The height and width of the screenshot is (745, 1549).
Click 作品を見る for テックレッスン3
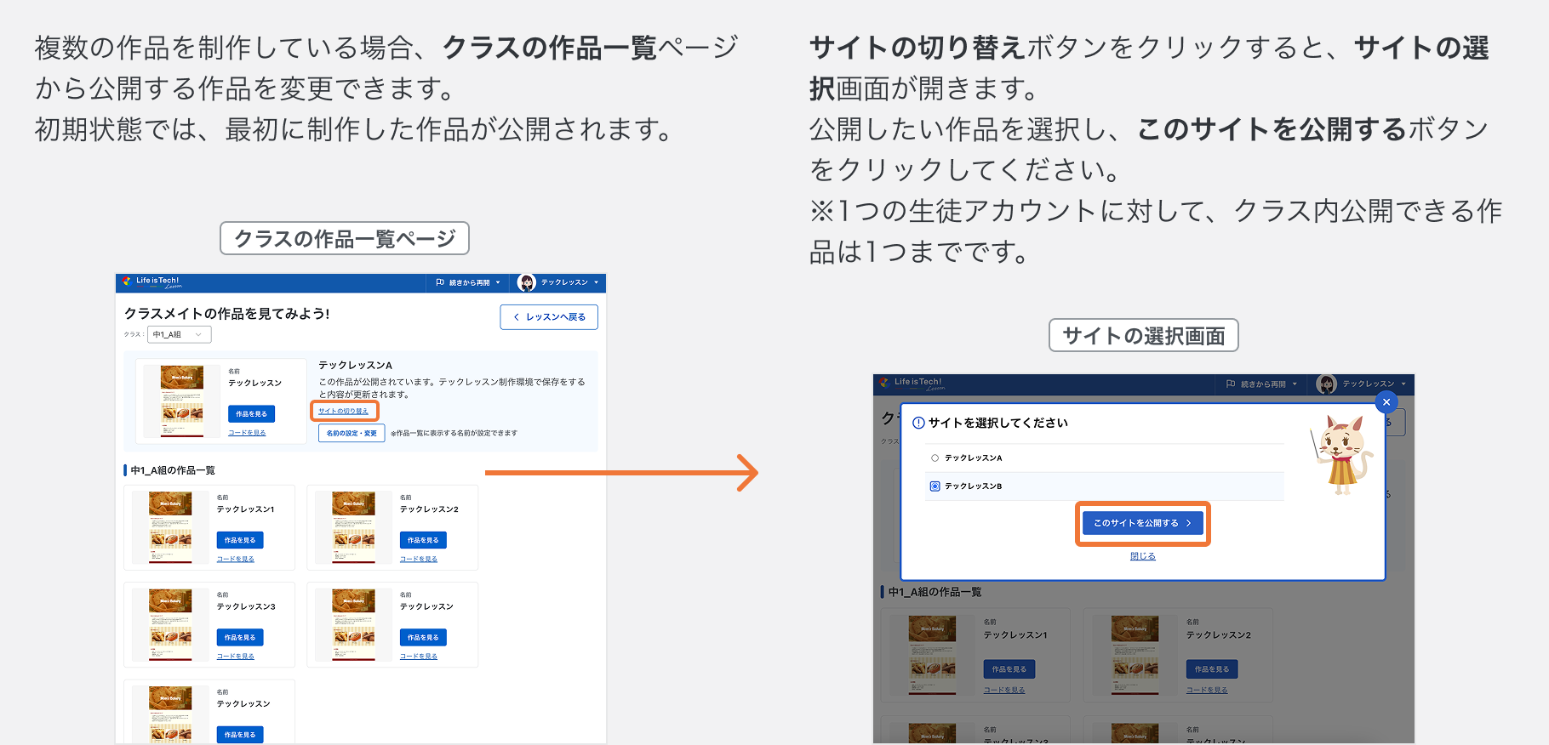(240, 637)
